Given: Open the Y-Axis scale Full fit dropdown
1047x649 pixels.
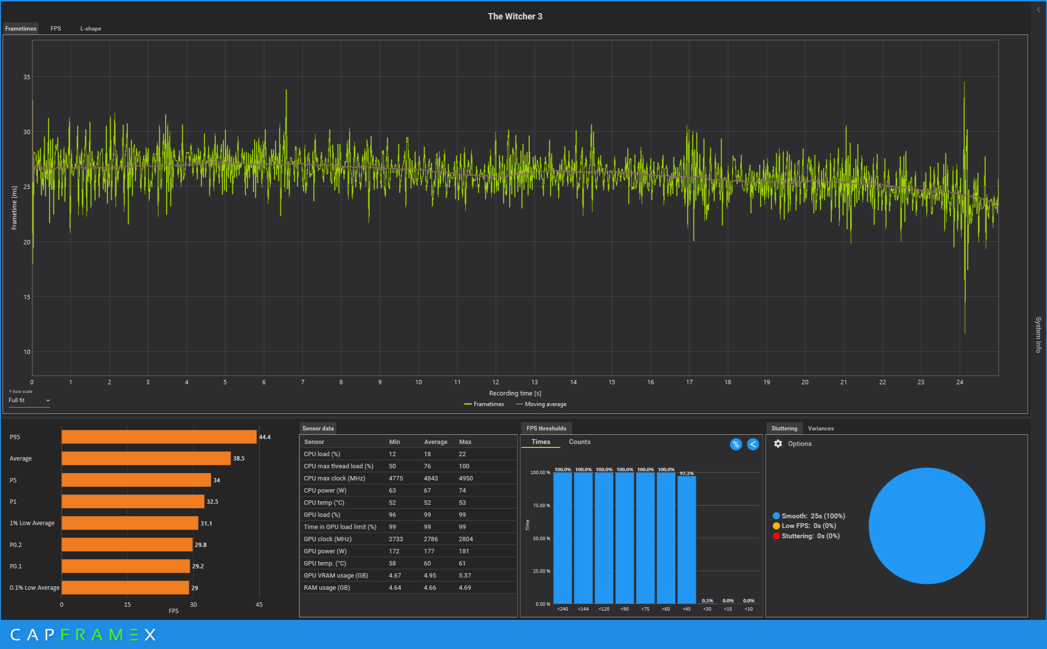Looking at the screenshot, I should [29, 400].
